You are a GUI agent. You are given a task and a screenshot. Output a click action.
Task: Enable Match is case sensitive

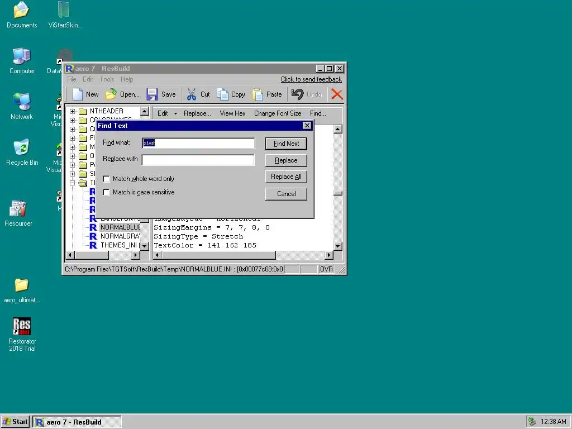107,192
